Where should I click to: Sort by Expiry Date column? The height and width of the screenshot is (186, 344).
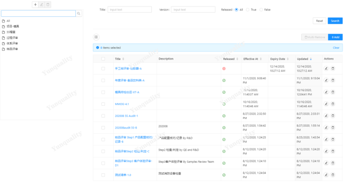(x=288, y=59)
